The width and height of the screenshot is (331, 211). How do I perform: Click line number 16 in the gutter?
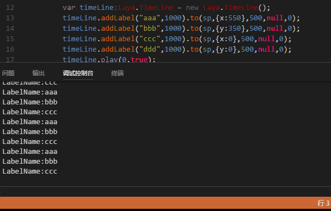(x=10, y=49)
